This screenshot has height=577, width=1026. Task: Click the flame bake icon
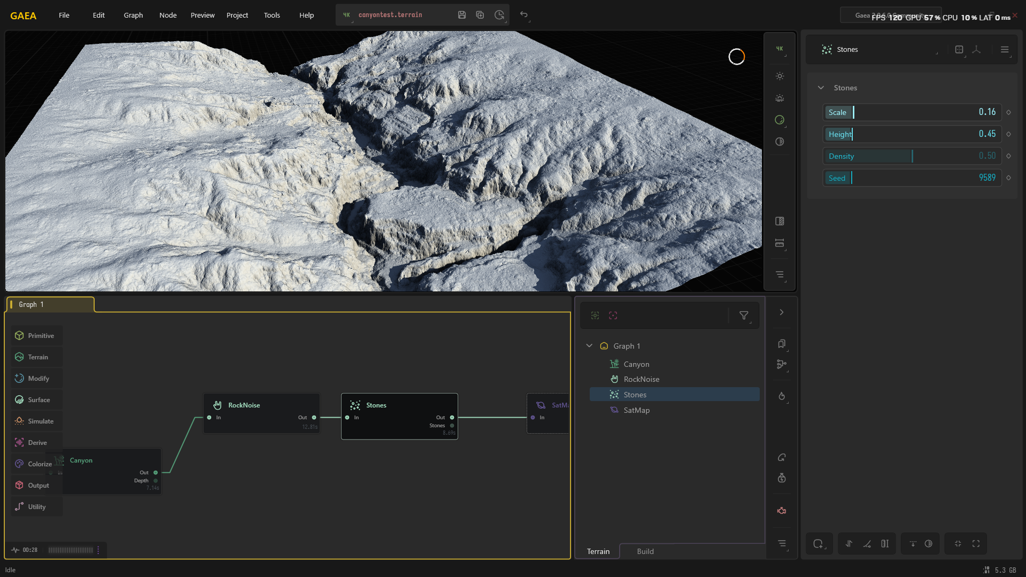782,396
